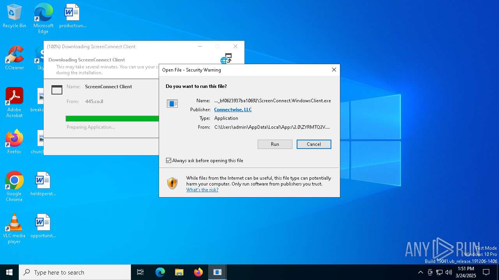The height and width of the screenshot is (280, 499).
Task: Open Google Chrome desktop shortcut
Action: [x=14, y=186]
